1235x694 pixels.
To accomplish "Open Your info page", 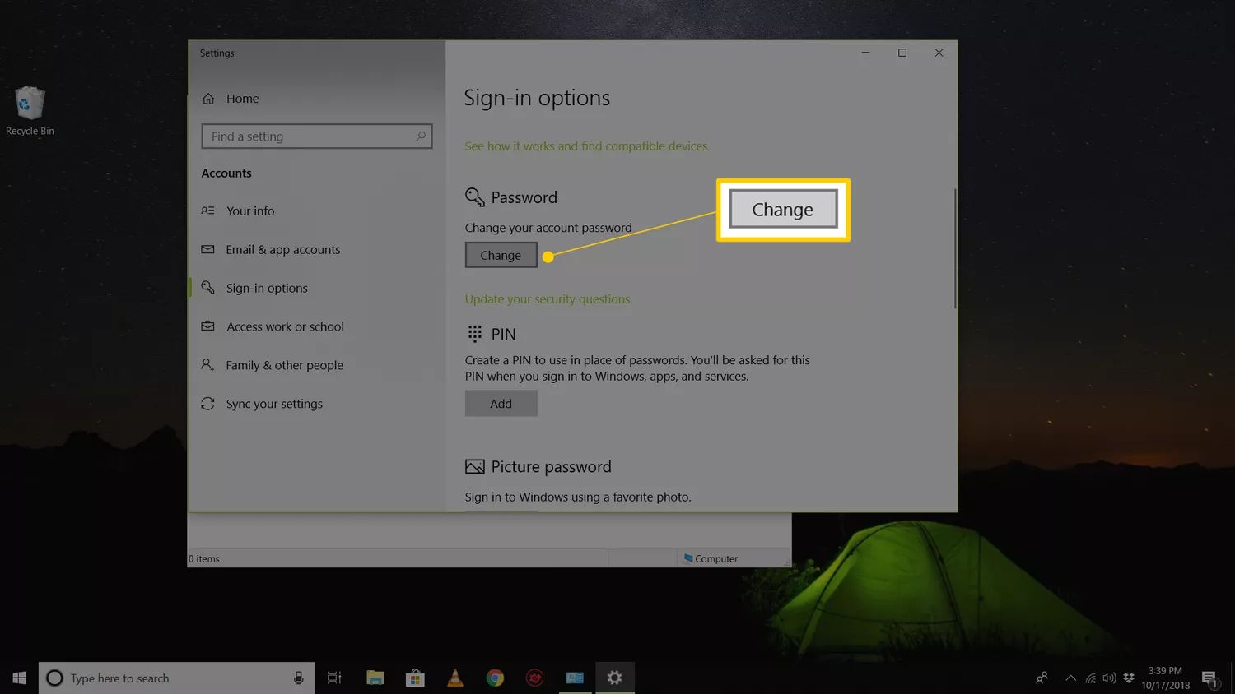I will (x=250, y=211).
